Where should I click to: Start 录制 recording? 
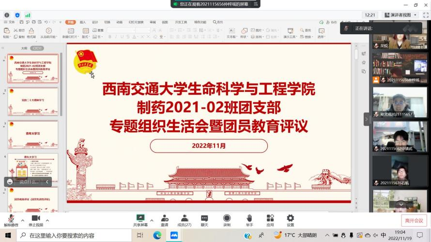click(x=227, y=218)
